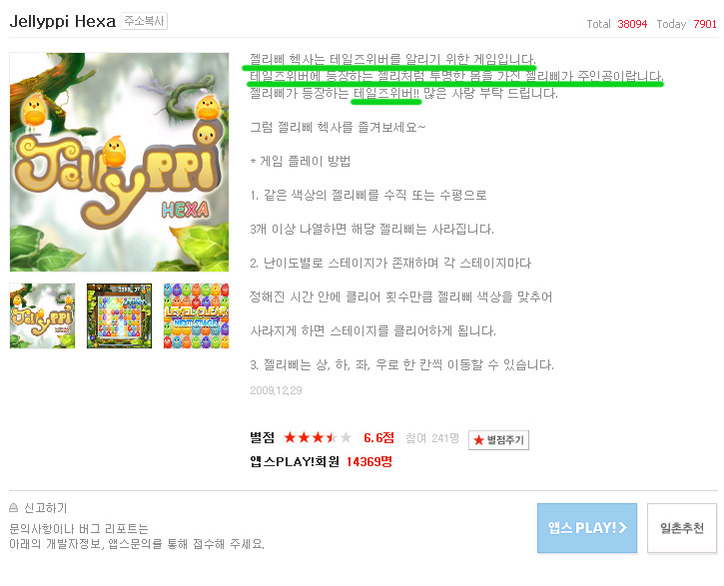Image resolution: width=724 pixels, height=586 pixels.
Task: Click the 6.6점 rating score
Action: (x=379, y=438)
